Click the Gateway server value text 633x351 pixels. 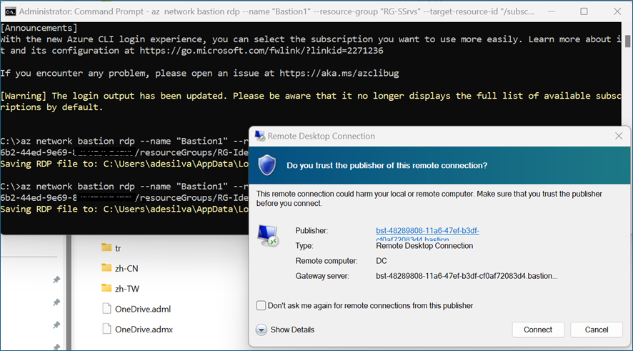click(467, 276)
